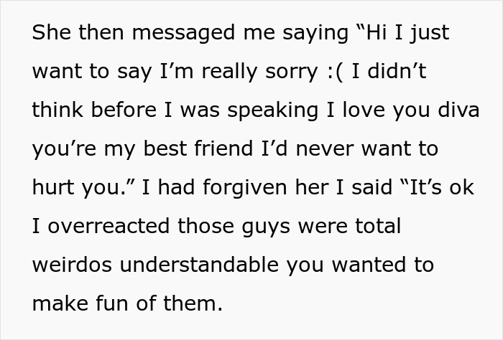Viewport: 503px width, 340px height.
Task: Click the greeting word "Hi"
Action: (x=376, y=32)
